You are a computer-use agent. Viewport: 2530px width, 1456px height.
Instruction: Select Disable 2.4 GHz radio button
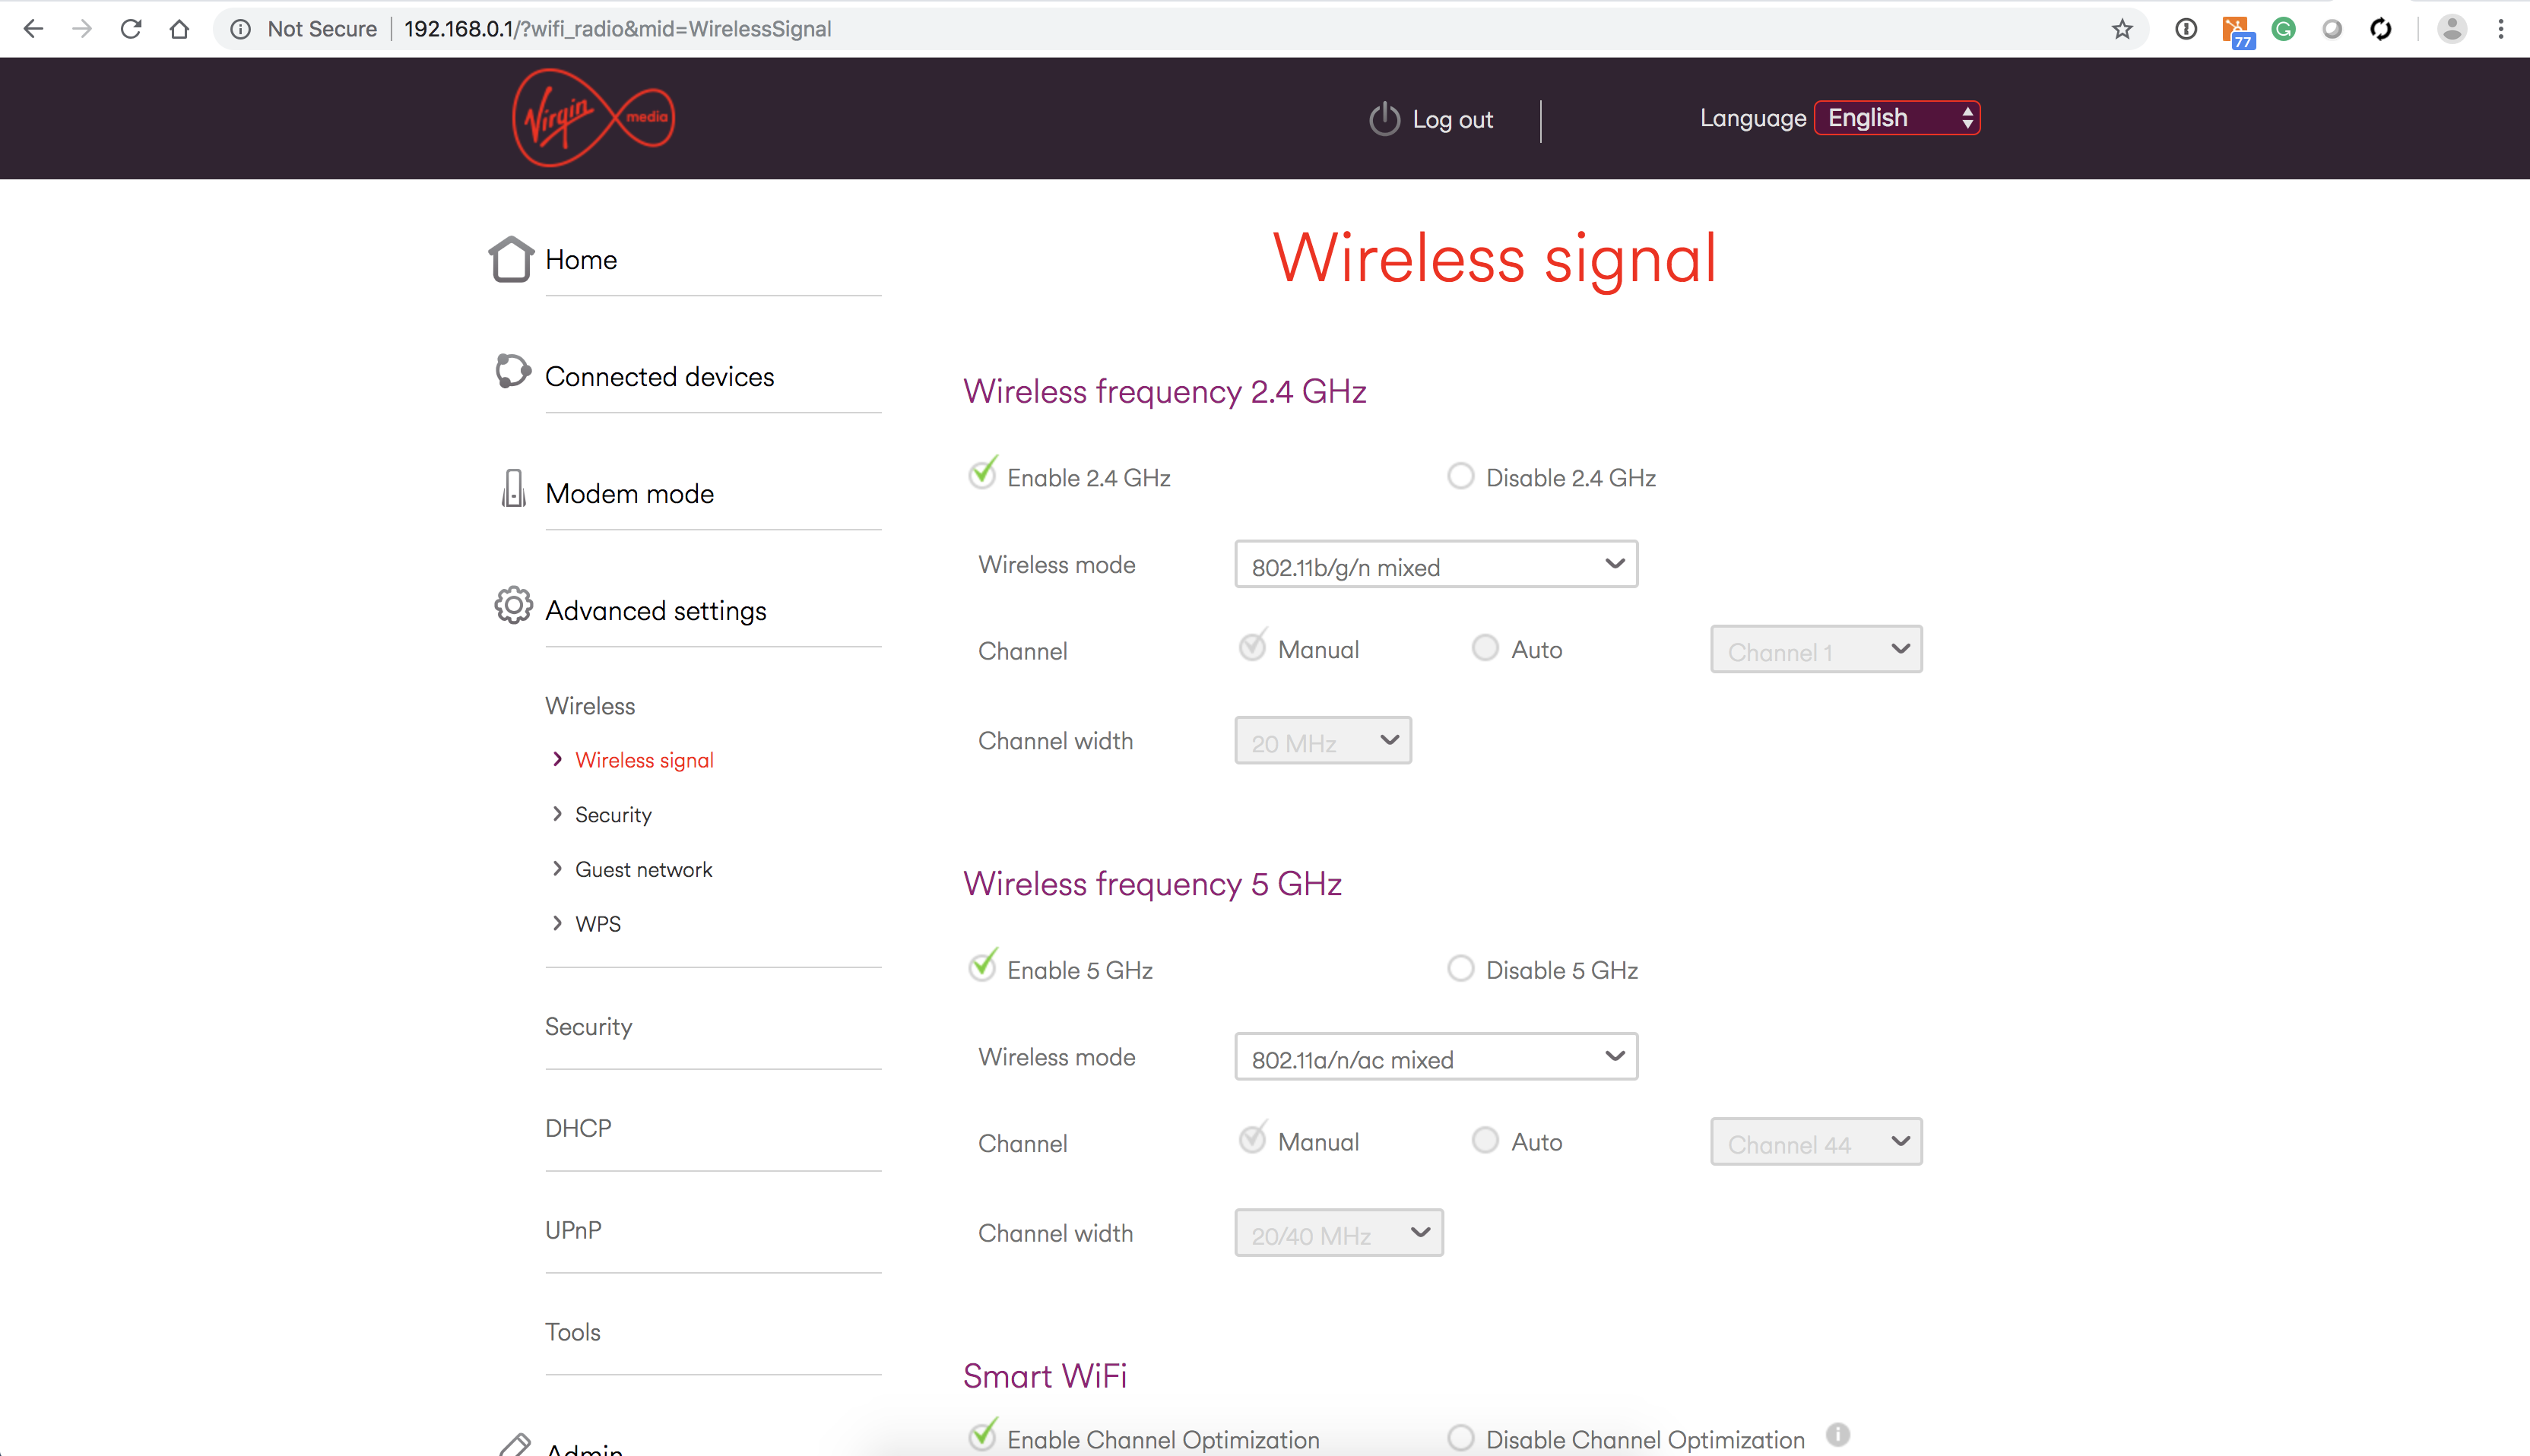click(x=1460, y=477)
